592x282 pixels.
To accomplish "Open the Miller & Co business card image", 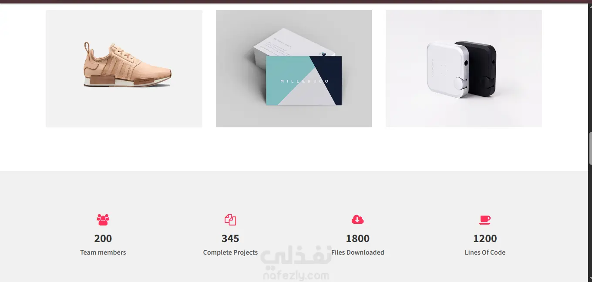I will [294, 69].
